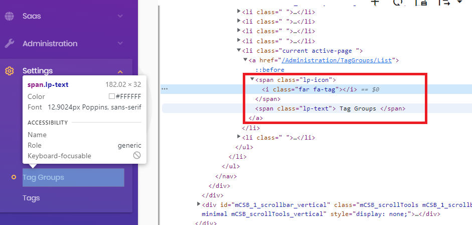472x225 pixels.
Task: Expand the Administration menu chevron
Action: tap(120, 44)
